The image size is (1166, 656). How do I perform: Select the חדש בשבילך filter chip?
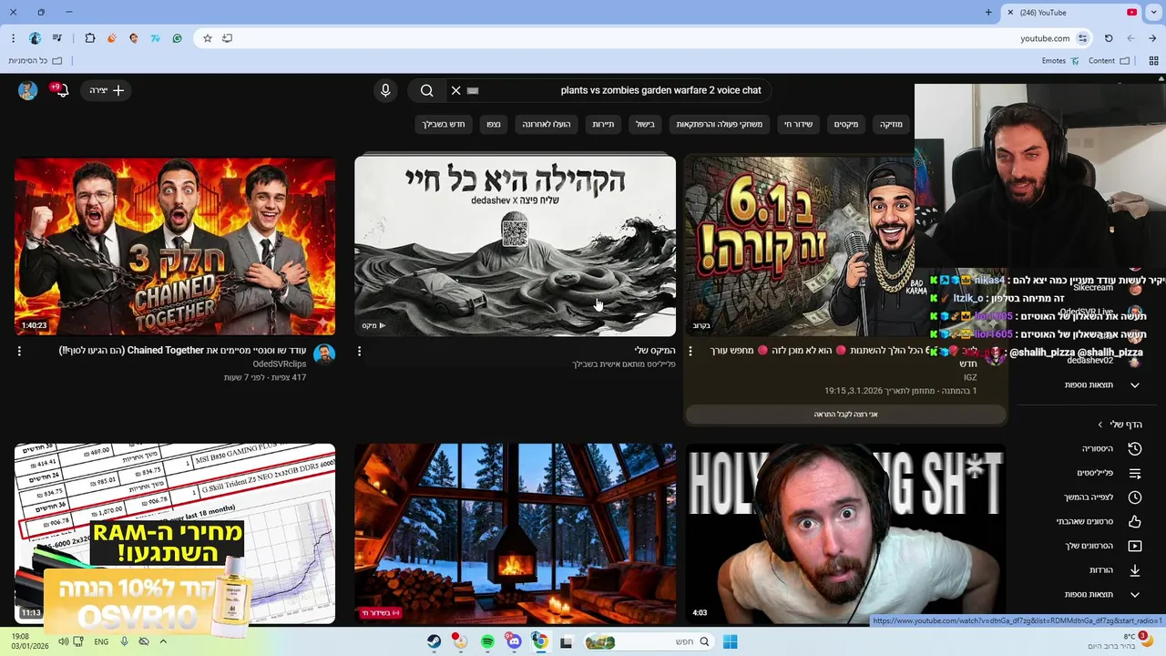pyautogui.click(x=444, y=124)
